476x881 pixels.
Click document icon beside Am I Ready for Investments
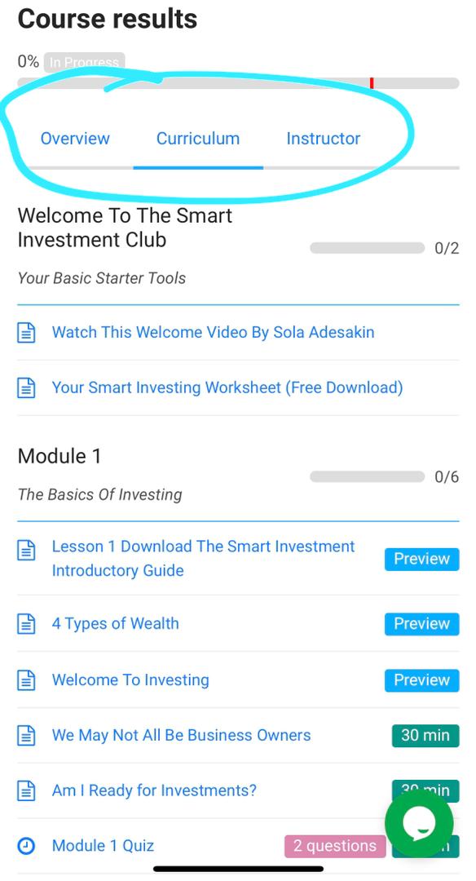26,790
